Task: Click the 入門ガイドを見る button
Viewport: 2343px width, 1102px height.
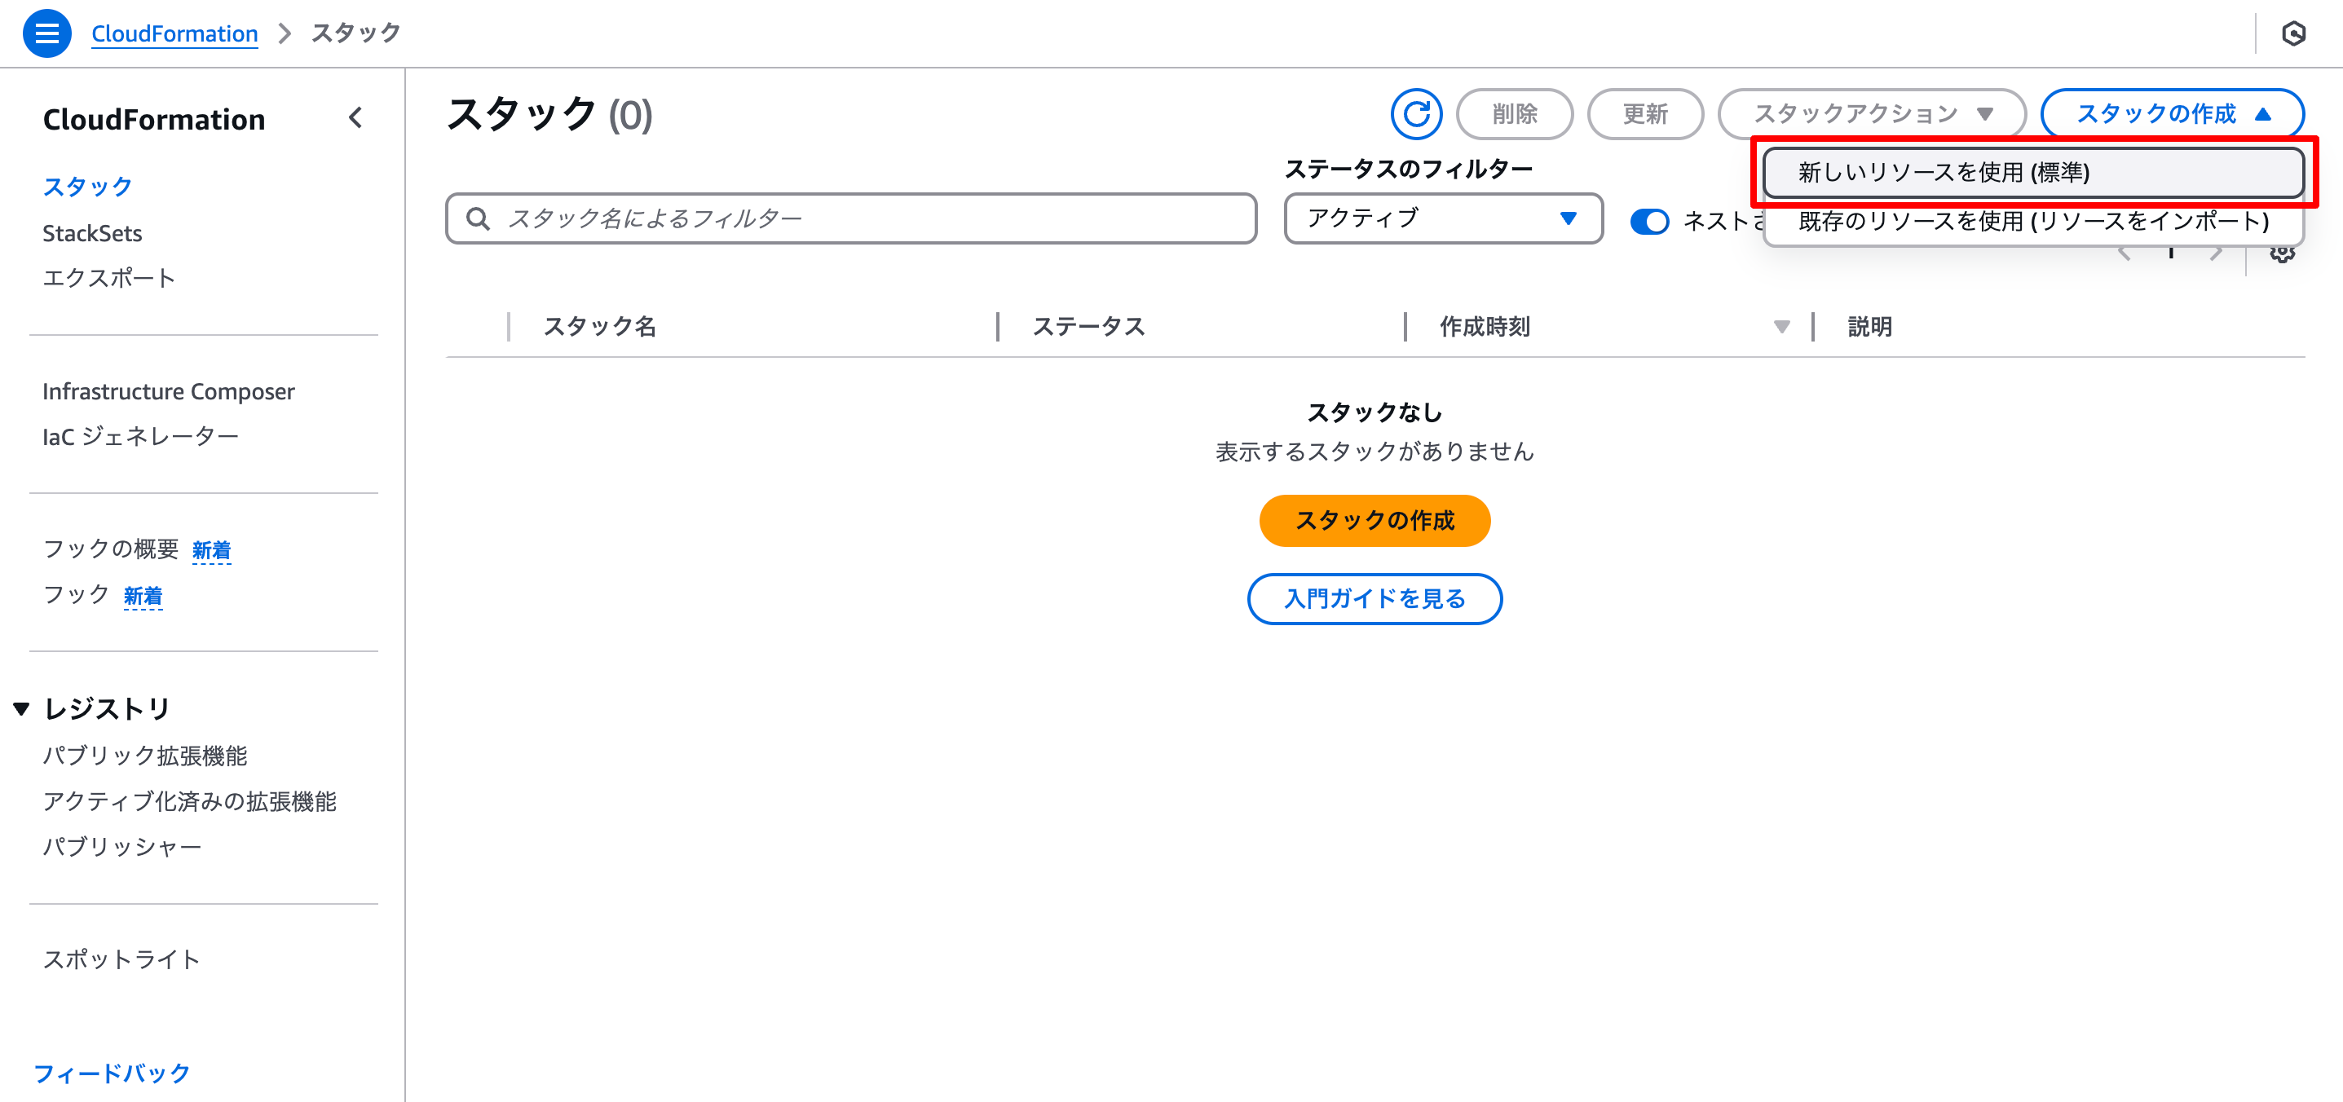Action: point(1374,599)
